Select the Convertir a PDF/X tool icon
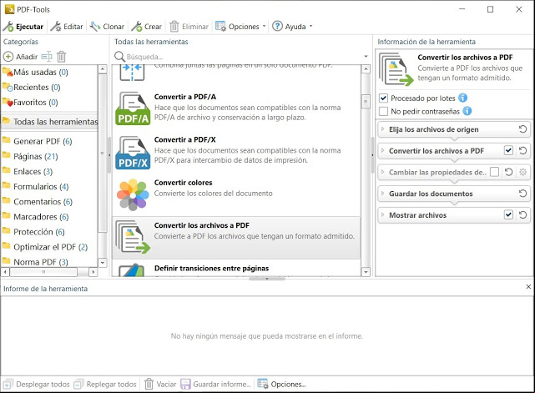This screenshot has width=535, height=393. pos(133,153)
